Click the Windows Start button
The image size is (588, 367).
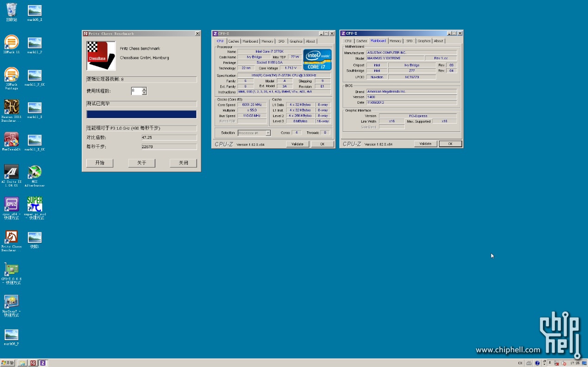tap(8, 363)
